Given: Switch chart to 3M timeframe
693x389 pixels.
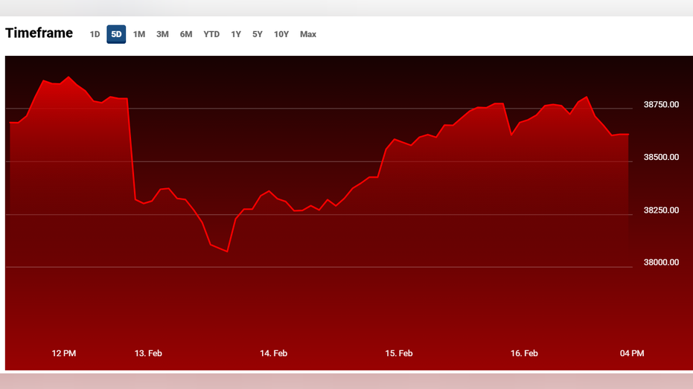Looking at the screenshot, I should [162, 34].
